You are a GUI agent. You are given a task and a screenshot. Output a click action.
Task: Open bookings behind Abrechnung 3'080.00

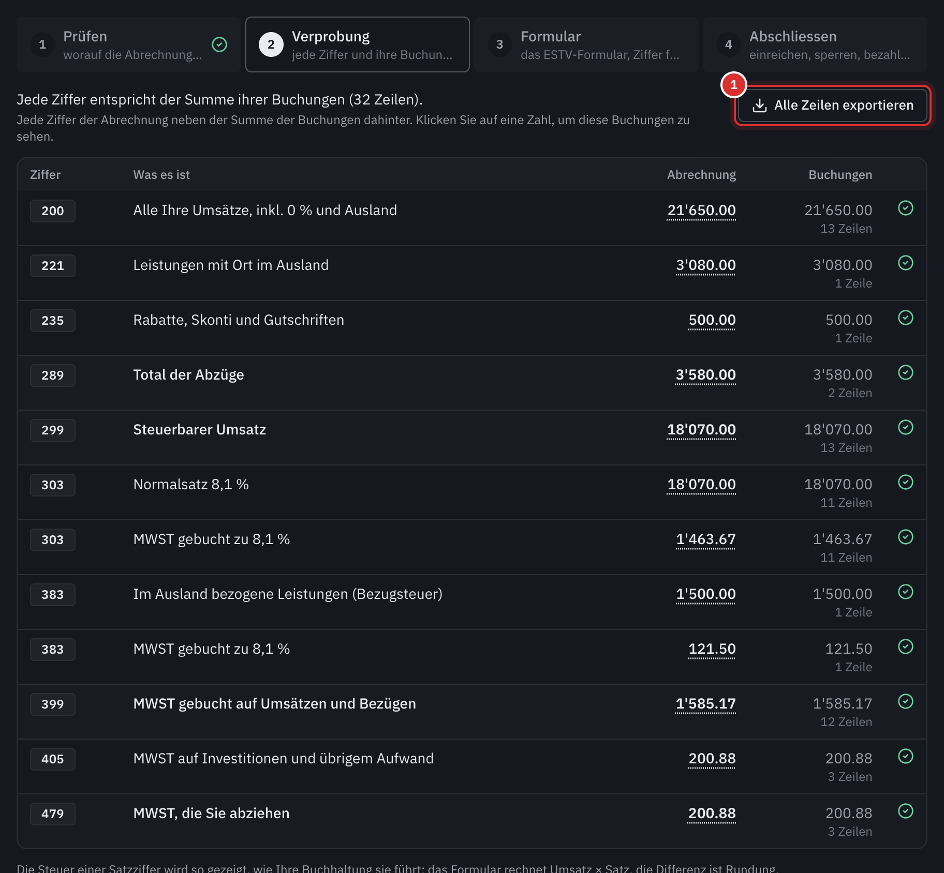[705, 265]
